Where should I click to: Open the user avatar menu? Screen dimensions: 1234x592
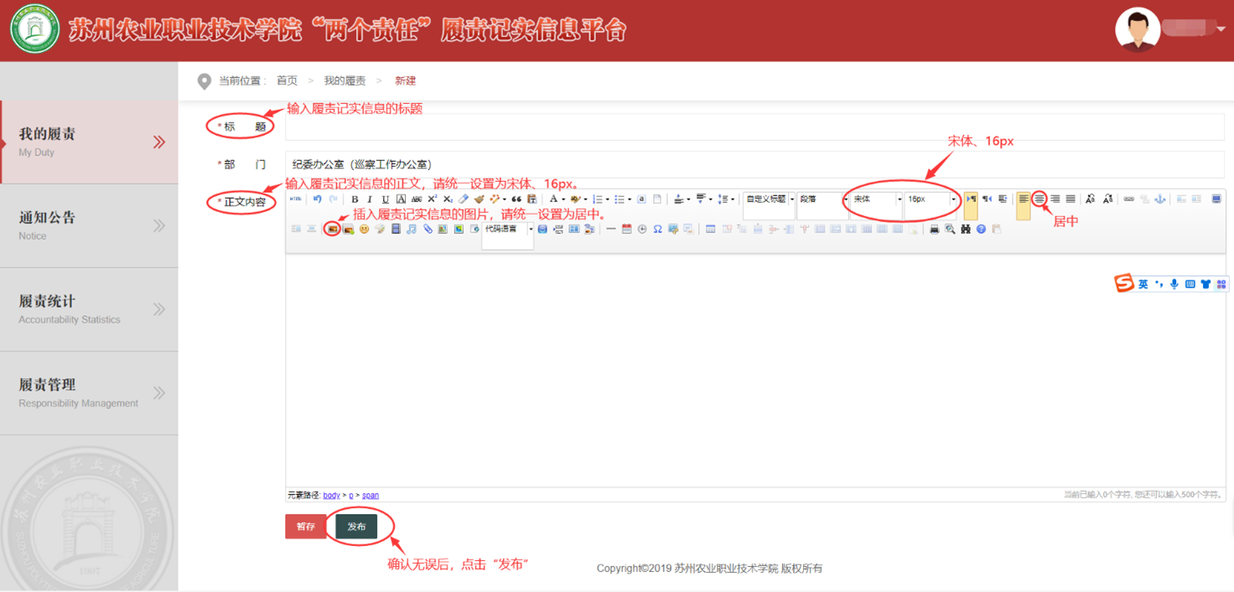pos(1138,29)
